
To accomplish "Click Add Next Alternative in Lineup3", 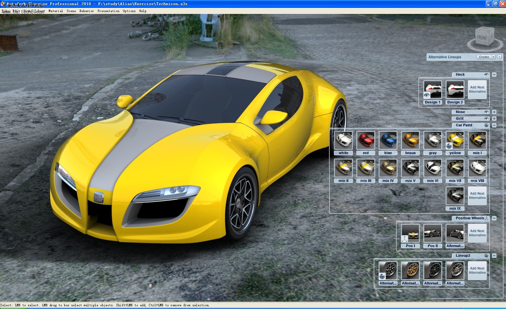I will click(477, 271).
